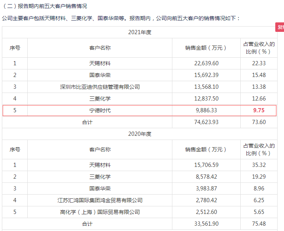284x231 pixels.
Task: Click 高化学（上海）国际贸易有限公司 customer name
Action: pyautogui.click(x=100, y=212)
